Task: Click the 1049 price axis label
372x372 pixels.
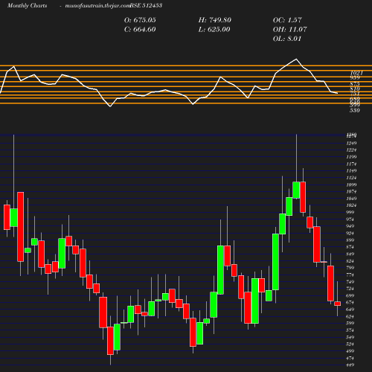Action: click(351, 199)
